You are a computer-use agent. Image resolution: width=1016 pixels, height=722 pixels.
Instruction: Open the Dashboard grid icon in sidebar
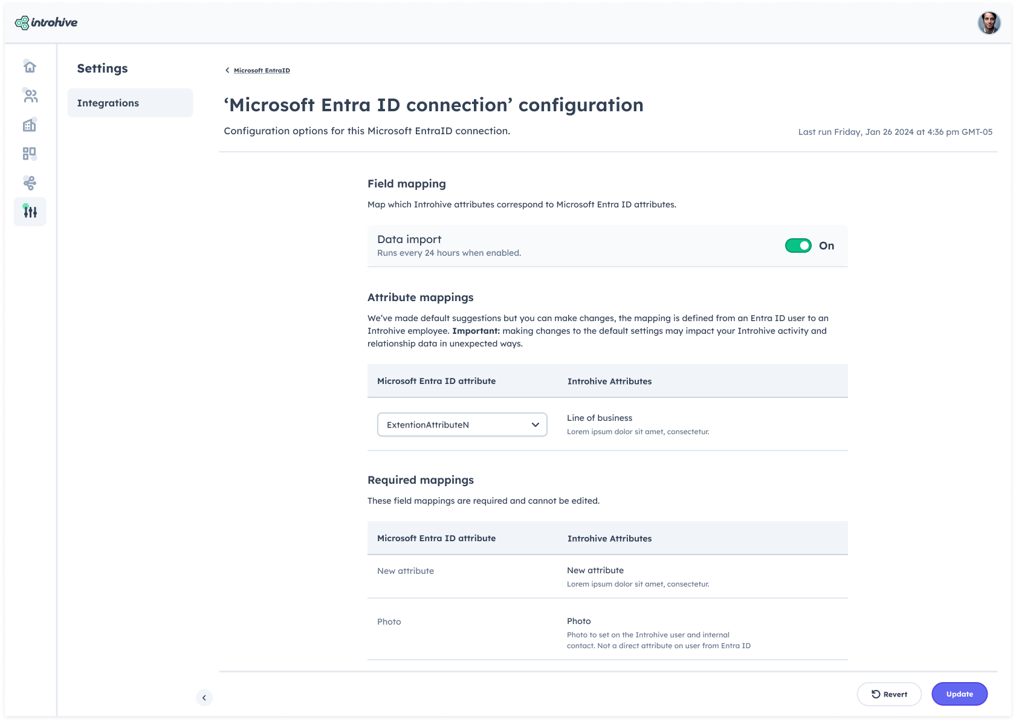[30, 154]
